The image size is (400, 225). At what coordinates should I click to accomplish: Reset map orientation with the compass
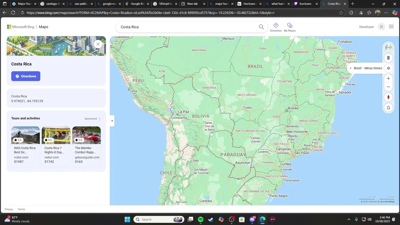point(388,97)
